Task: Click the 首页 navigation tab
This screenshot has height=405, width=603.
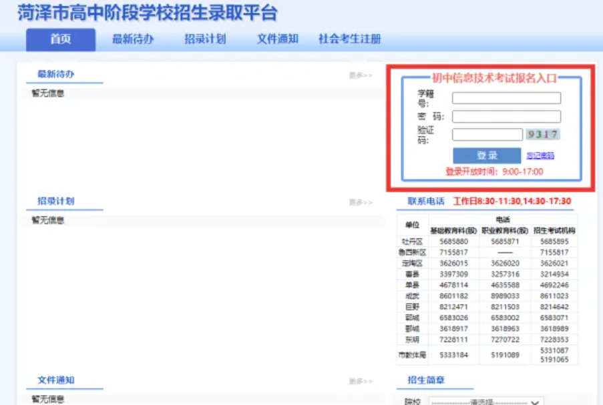Action: click(60, 39)
